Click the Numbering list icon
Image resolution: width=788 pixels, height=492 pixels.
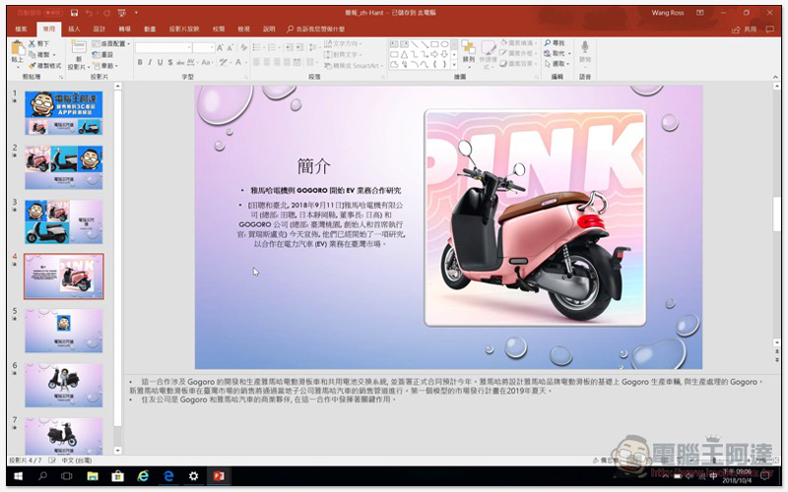click(272, 47)
